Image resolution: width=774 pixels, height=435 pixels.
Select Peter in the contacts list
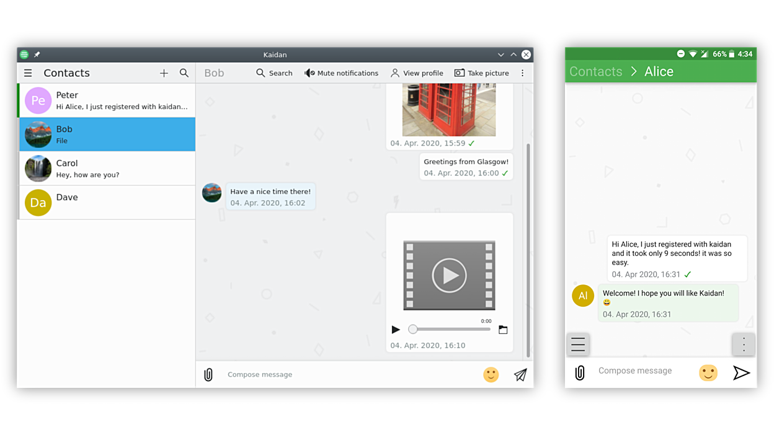click(107, 100)
